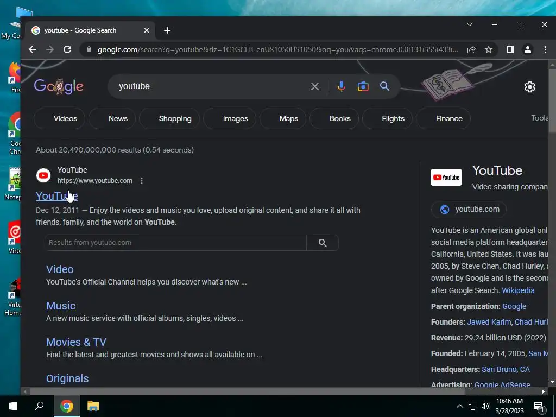The height and width of the screenshot is (417, 556).
Task: Search by image with the camera icon
Action: pyautogui.click(x=363, y=86)
